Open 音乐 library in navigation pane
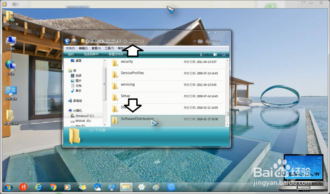 click(76, 91)
